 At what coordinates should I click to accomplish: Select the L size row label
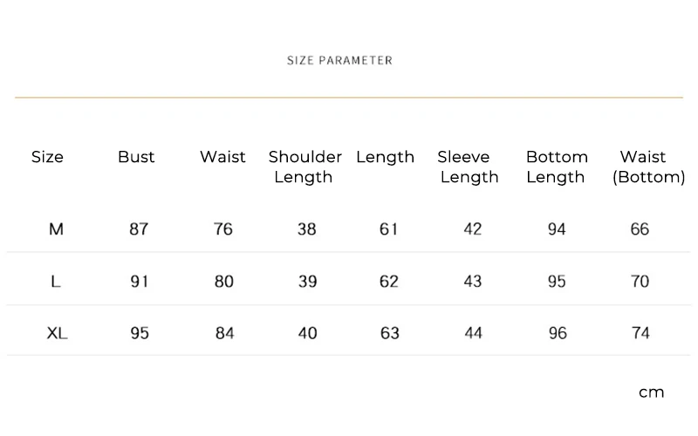pos(56,281)
